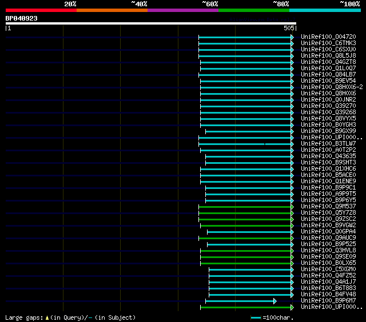Click the arrowhead ending the B9P6M7 alignment
The height and width of the screenshot is (322, 366).
tap(275, 301)
